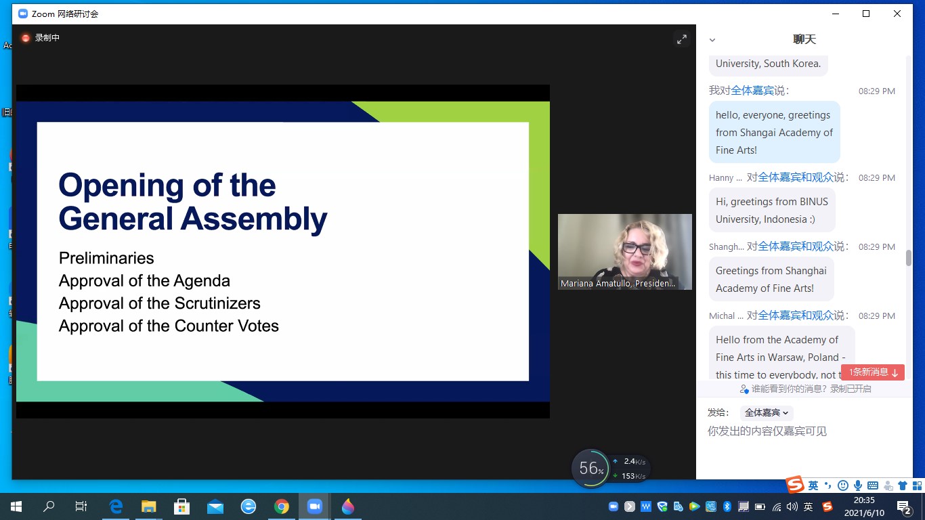Click the 谁能看到你的消息 info notice
This screenshot has width=925, height=520.
(805, 389)
